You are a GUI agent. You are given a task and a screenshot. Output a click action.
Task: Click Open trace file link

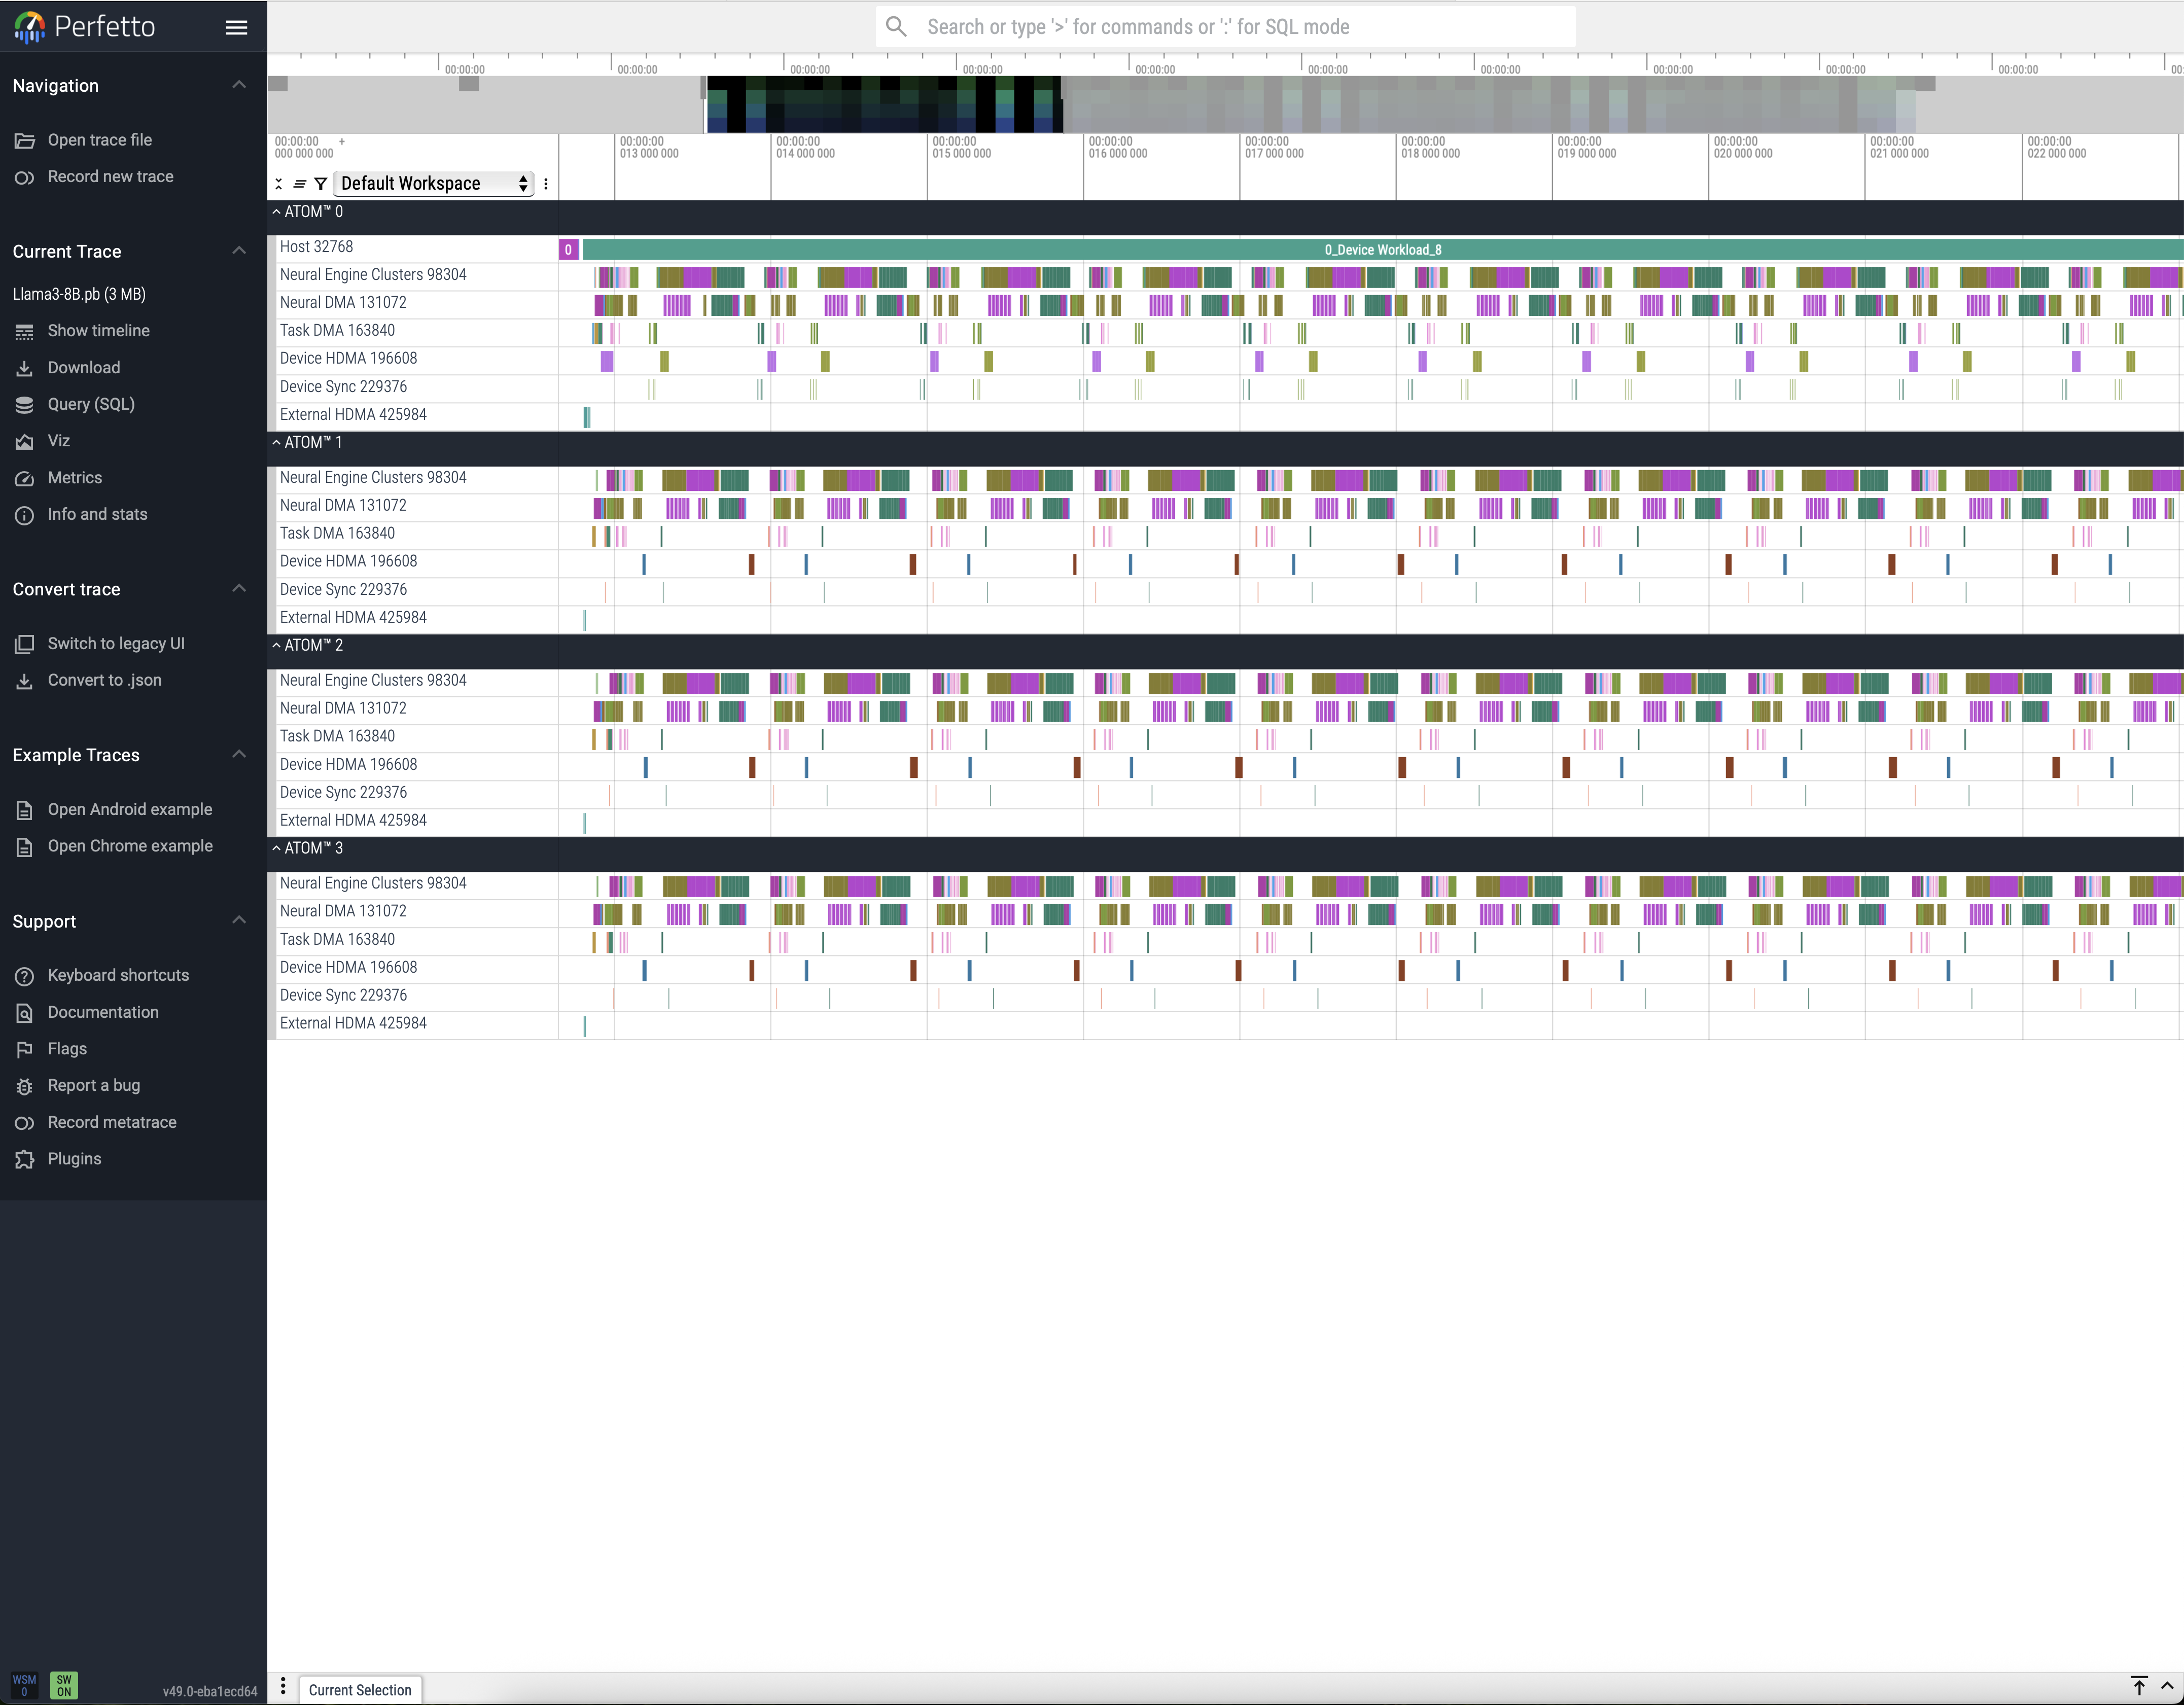99,140
